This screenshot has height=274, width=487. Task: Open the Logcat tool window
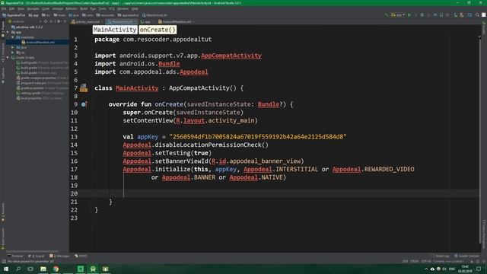pos(37,256)
